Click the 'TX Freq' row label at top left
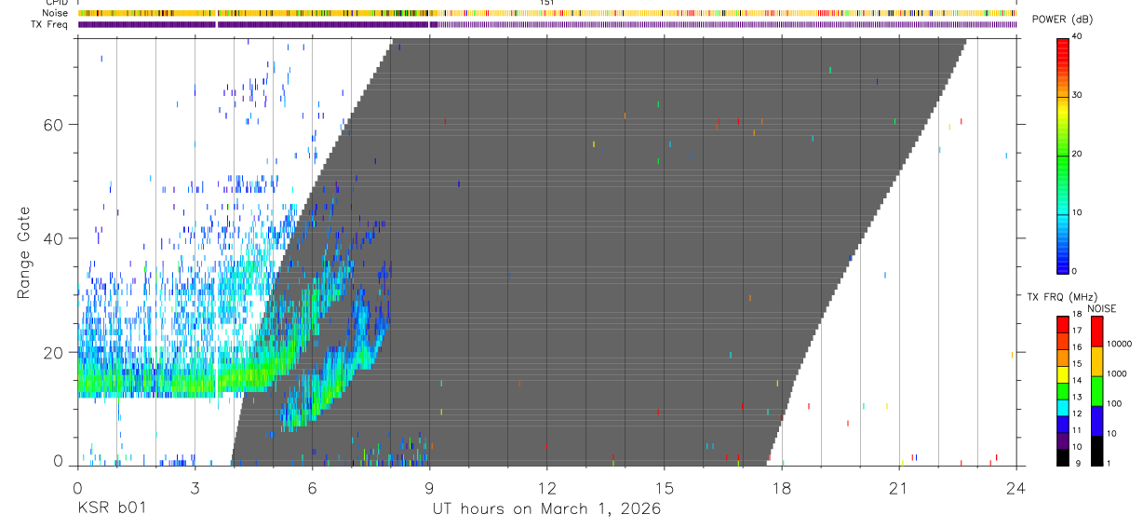1143x528 pixels. [x=51, y=24]
